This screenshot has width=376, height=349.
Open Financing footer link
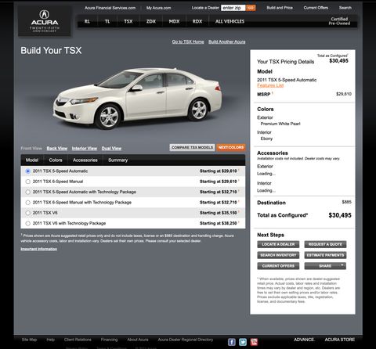click(109, 340)
